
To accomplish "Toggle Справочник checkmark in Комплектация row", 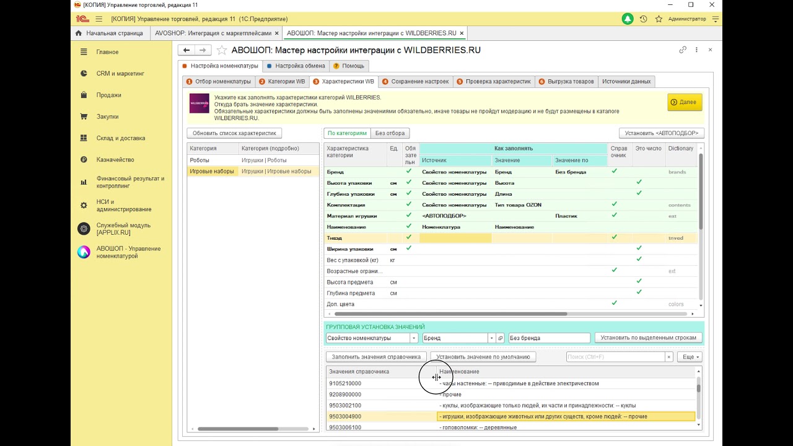I will (x=615, y=204).
